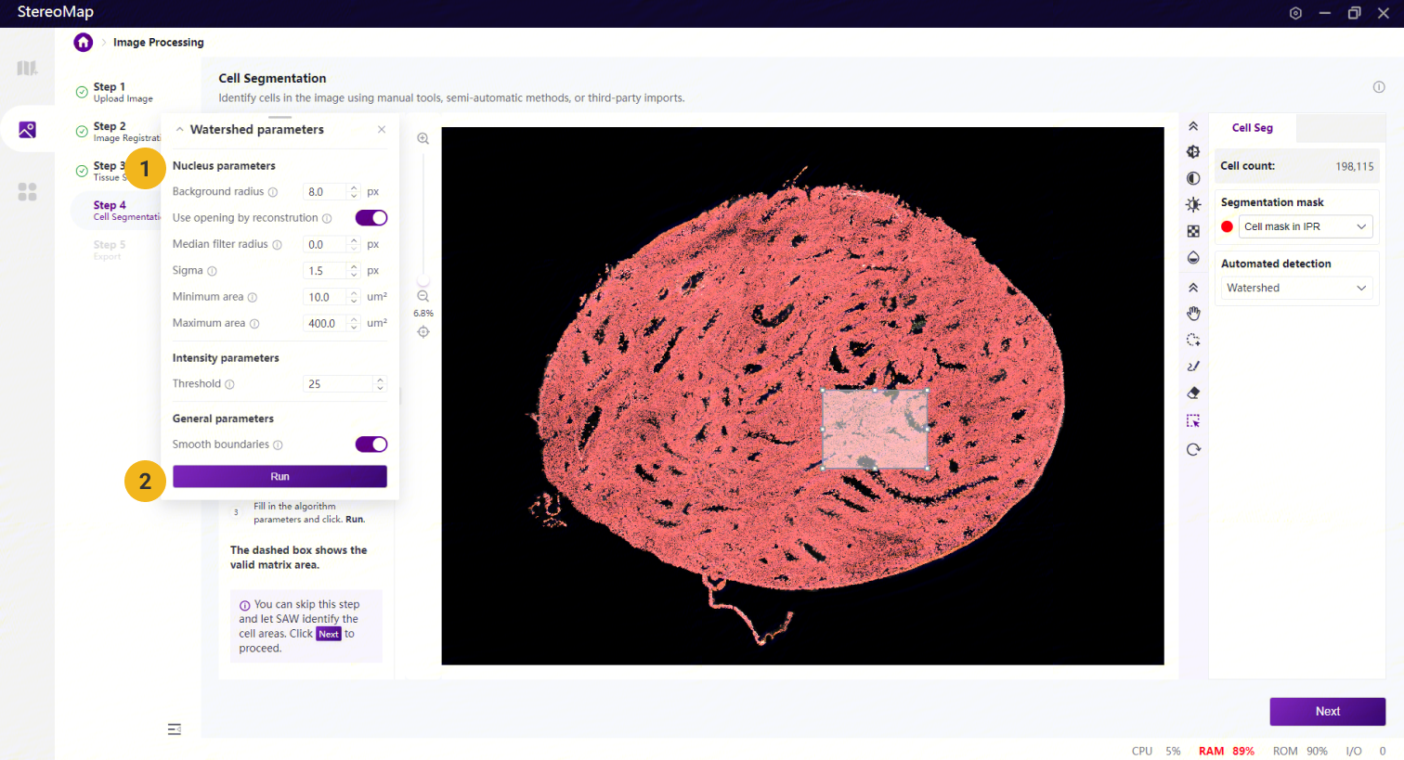Select the eraser tool
The image size is (1404, 760).
coord(1193,393)
